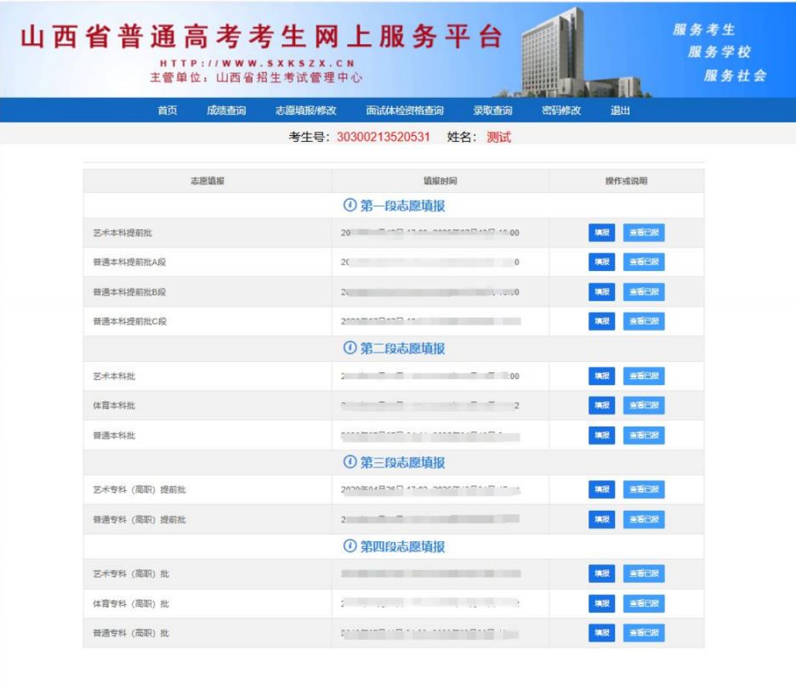Click 查看已报 for 艺术专科（高职）提前批
The image size is (796, 690).
(644, 489)
